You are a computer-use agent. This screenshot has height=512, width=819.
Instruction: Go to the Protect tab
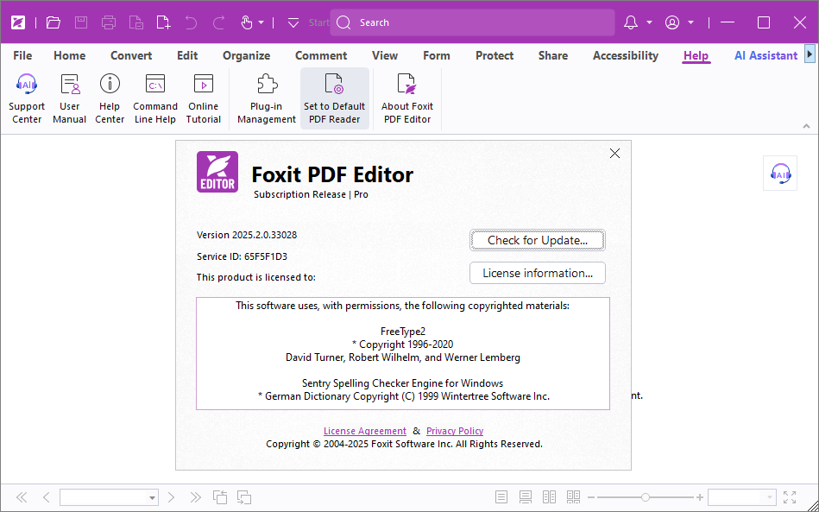coord(495,55)
